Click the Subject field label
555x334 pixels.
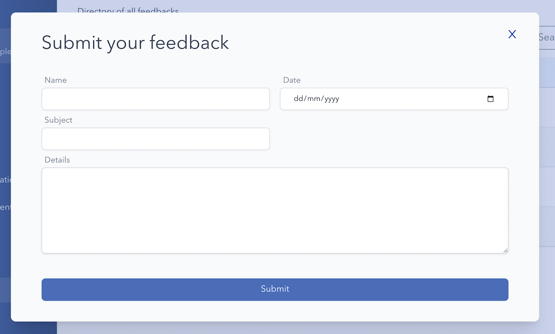pyautogui.click(x=58, y=120)
